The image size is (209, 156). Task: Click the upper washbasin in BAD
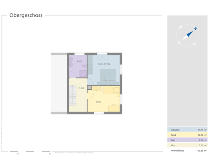click(71, 59)
